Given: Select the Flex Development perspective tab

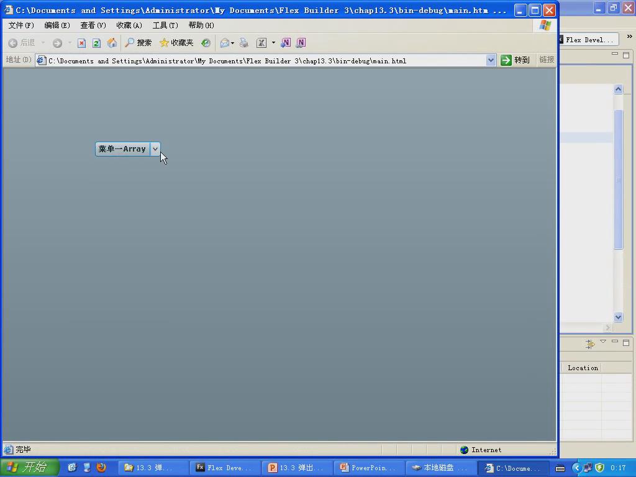Looking at the screenshot, I should click(589, 39).
